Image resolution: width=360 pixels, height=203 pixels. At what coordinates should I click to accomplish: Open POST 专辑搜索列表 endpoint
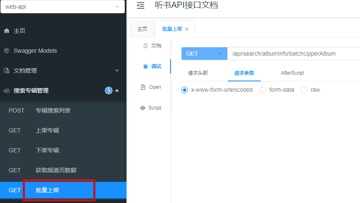click(x=63, y=110)
